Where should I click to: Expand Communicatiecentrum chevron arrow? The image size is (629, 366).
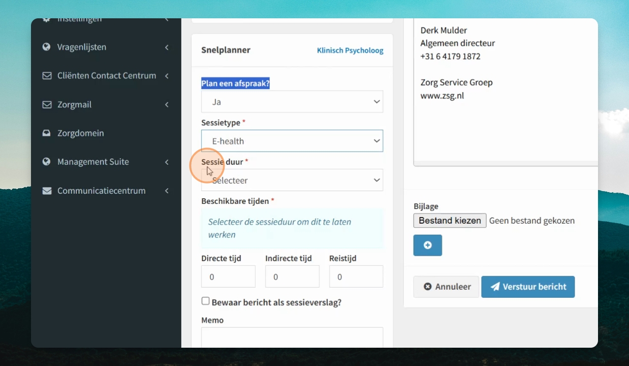167,191
